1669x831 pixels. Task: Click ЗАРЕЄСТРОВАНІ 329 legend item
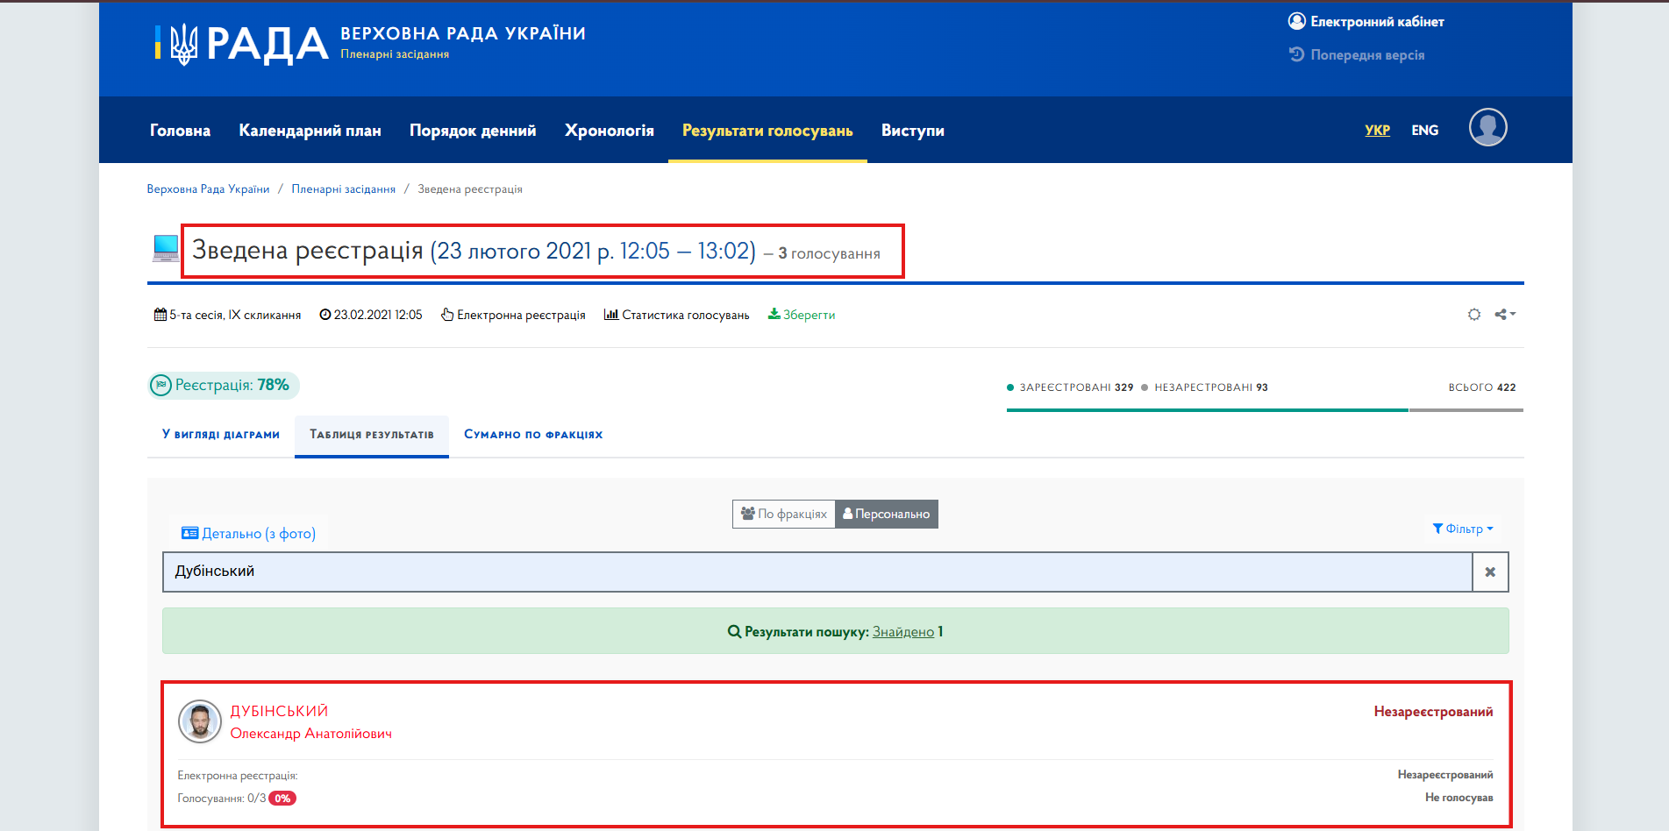1070,387
